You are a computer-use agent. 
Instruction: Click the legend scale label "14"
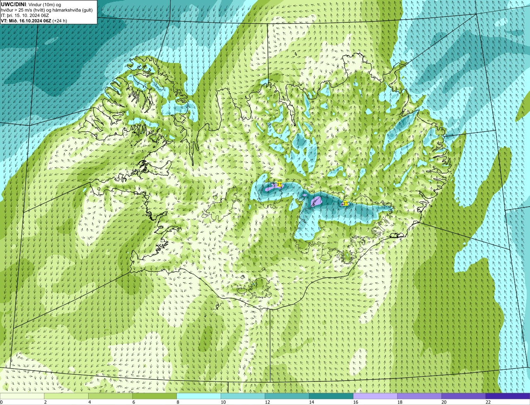pyautogui.click(x=311, y=402)
